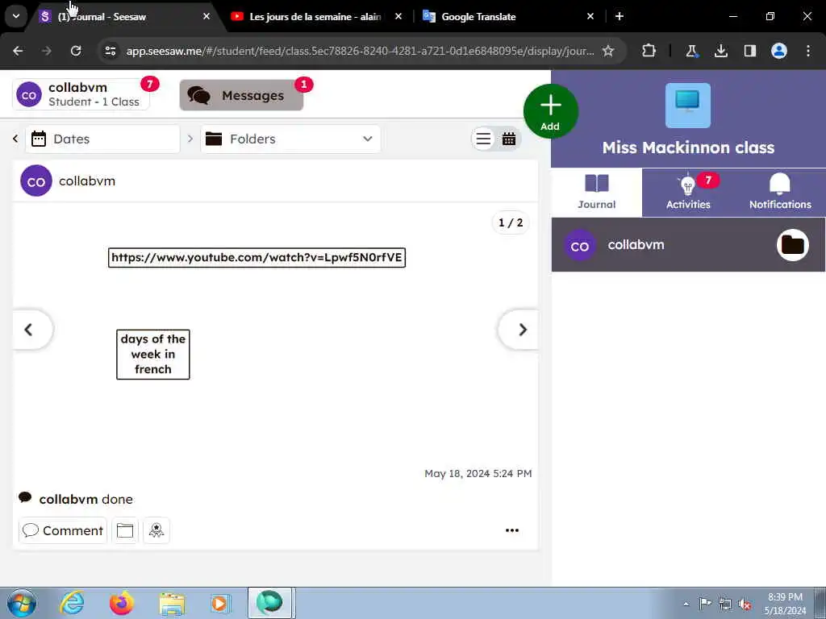Switch to list view in journal
Image resolution: width=826 pixels, height=619 pixels.
click(484, 139)
